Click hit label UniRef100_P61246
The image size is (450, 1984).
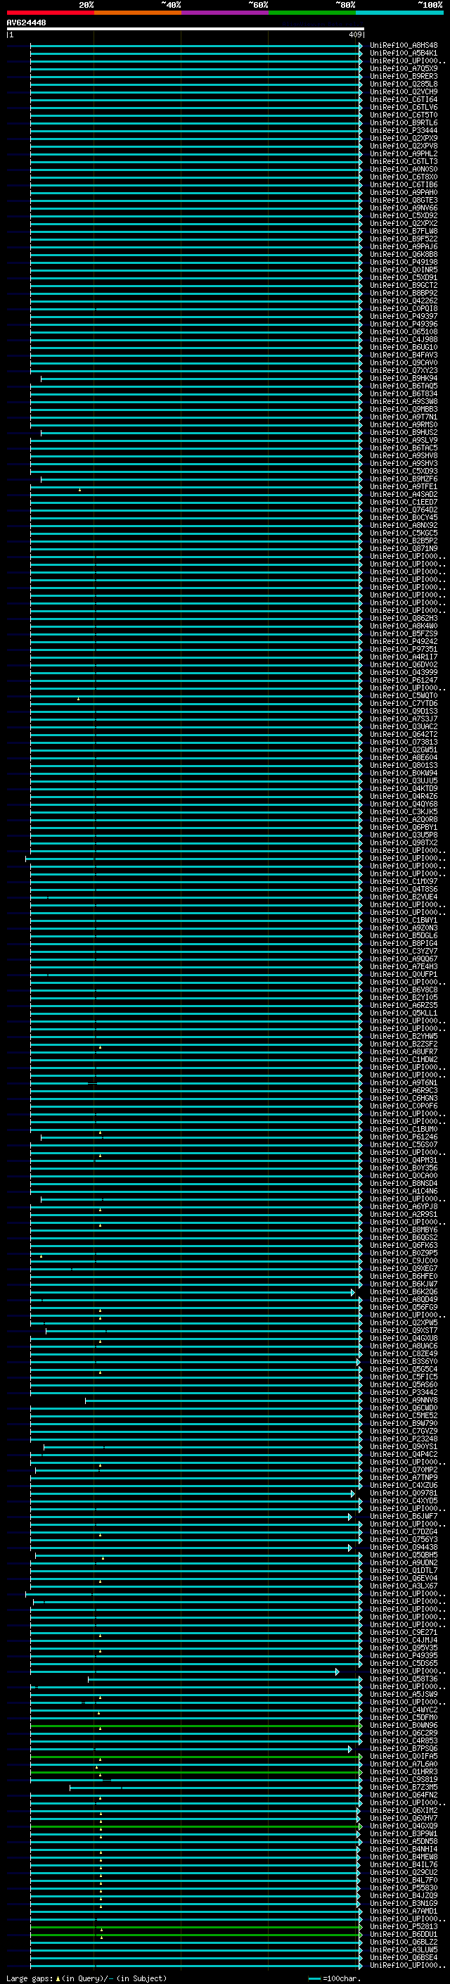click(404, 1137)
